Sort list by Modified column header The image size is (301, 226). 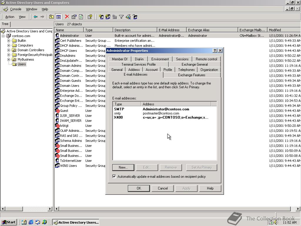(284, 30)
